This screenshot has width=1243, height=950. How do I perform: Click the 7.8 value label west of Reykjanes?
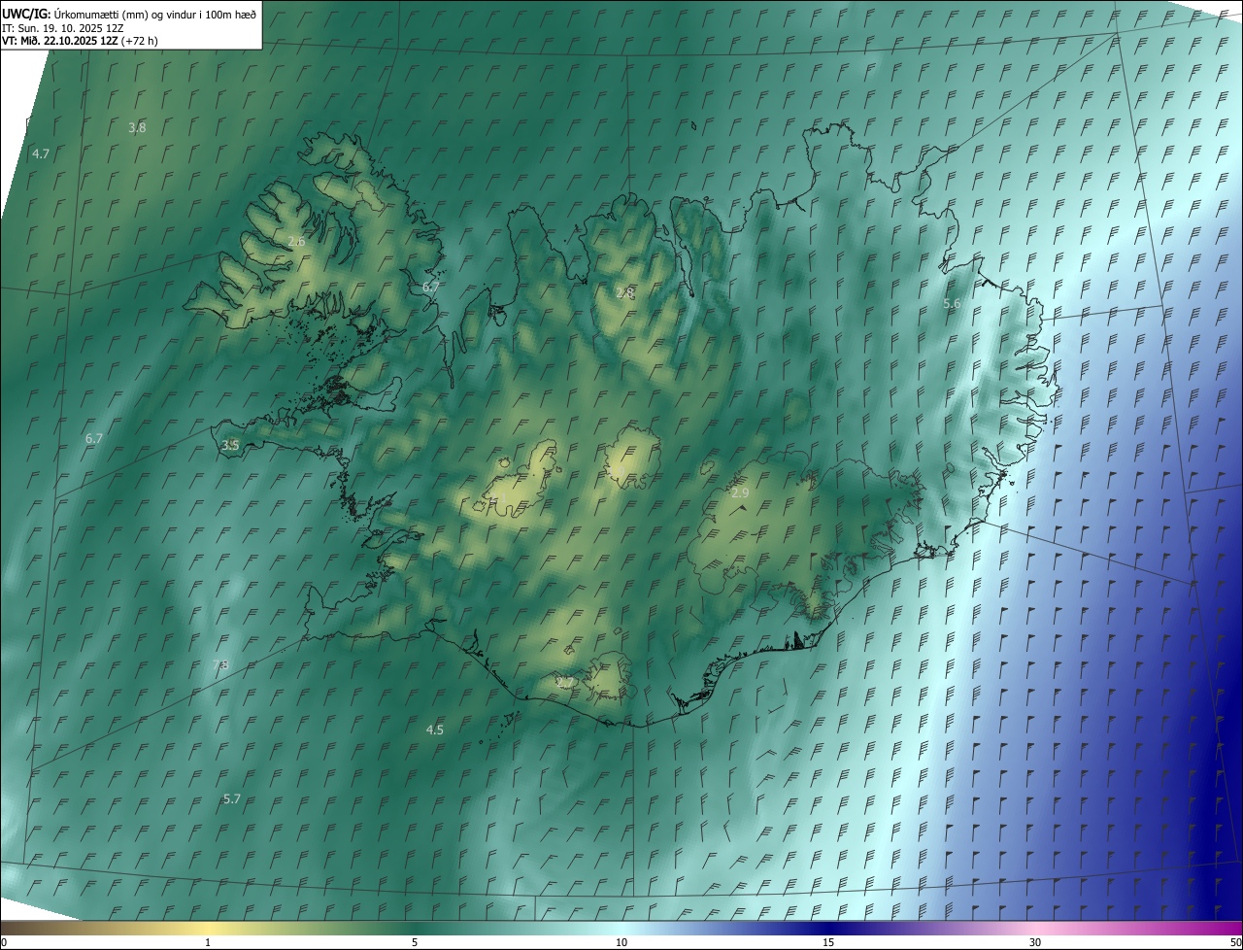click(x=220, y=665)
